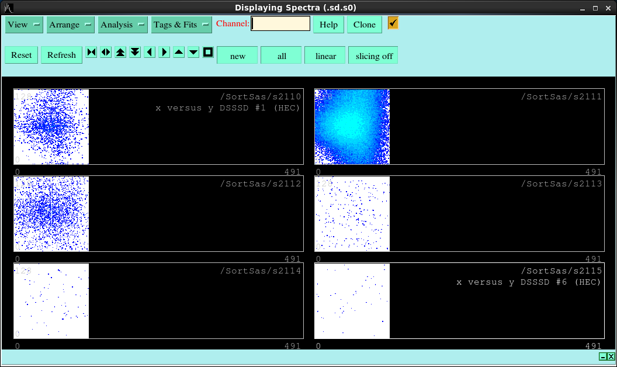Click the 'new' button

point(237,56)
